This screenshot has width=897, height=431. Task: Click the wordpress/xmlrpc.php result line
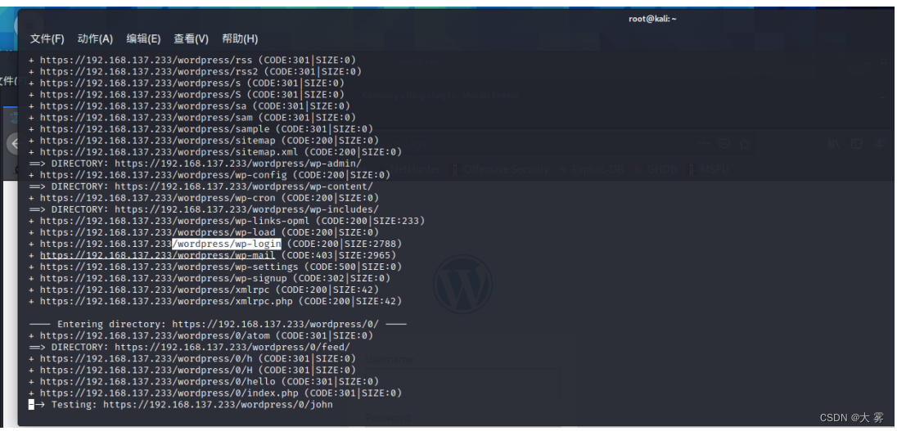point(215,301)
